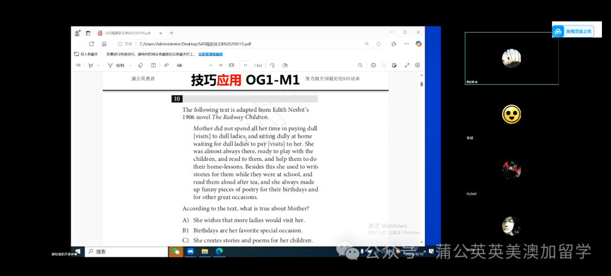
Task: Add this page to favorites star
Action: 378,43
